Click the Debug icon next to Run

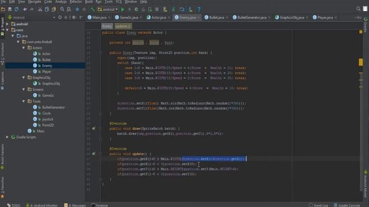click(x=129, y=9)
